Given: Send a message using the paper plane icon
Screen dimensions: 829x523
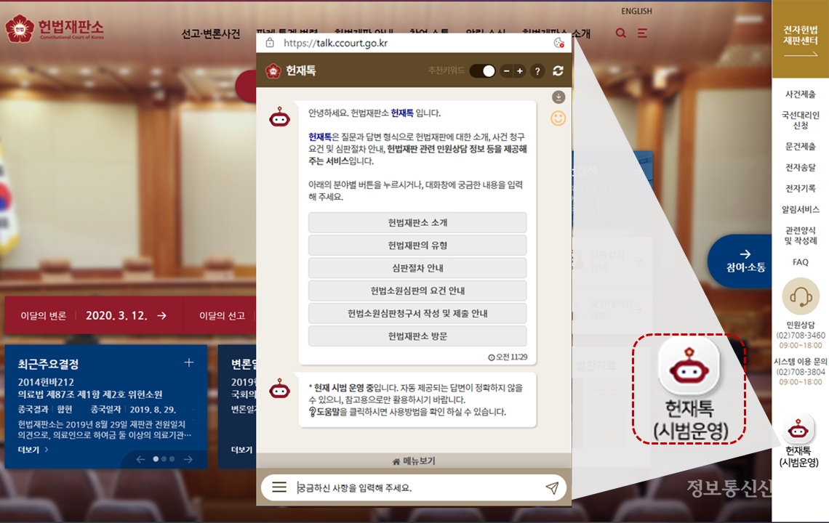Looking at the screenshot, I should [x=551, y=488].
